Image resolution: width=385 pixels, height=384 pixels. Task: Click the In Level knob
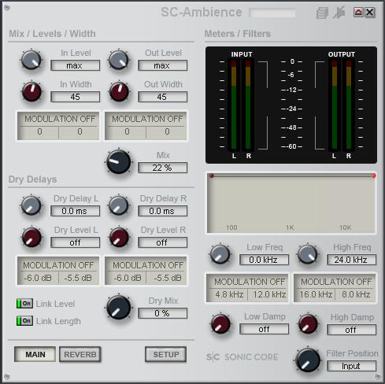31,60
